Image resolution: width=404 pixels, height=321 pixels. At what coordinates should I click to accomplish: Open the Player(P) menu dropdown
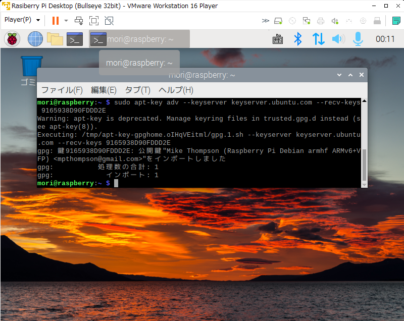pyautogui.click(x=22, y=20)
